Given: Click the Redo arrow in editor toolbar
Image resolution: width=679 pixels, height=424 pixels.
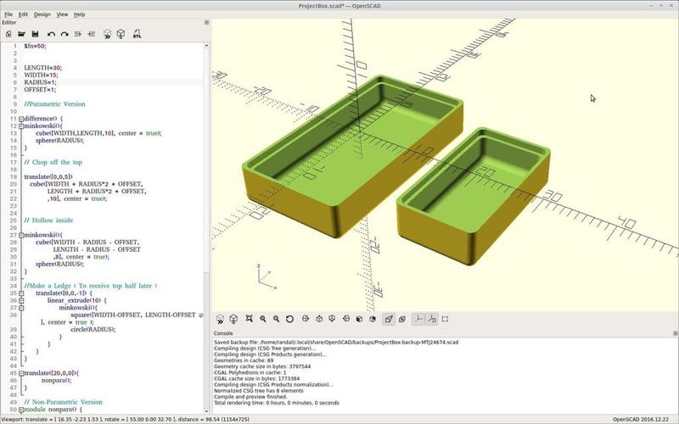Looking at the screenshot, I should coord(64,34).
